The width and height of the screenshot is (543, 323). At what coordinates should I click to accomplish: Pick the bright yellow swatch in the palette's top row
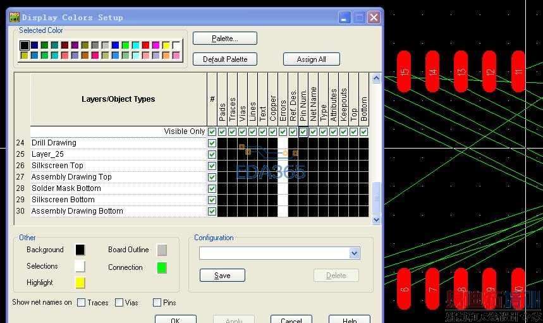(x=166, y=45)
